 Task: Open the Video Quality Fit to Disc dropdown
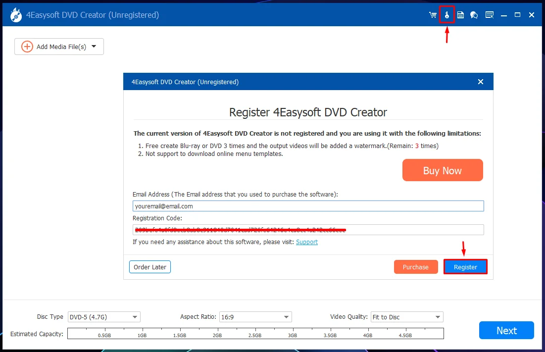pos(407,317)
